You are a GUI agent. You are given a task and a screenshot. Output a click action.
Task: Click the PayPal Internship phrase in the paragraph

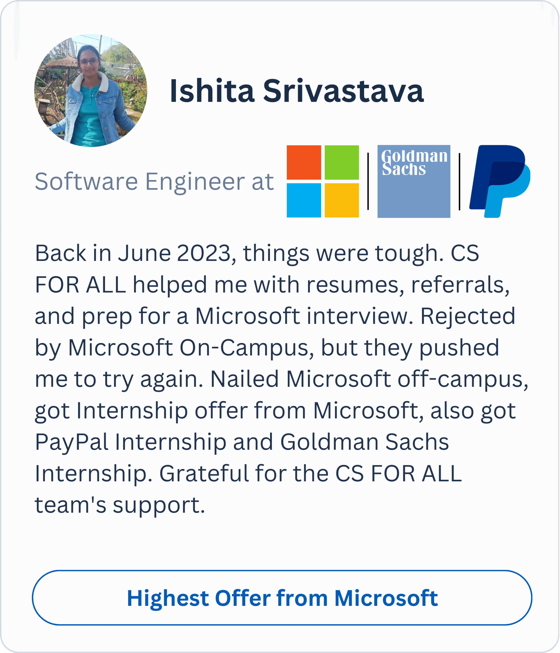(131, 442)
